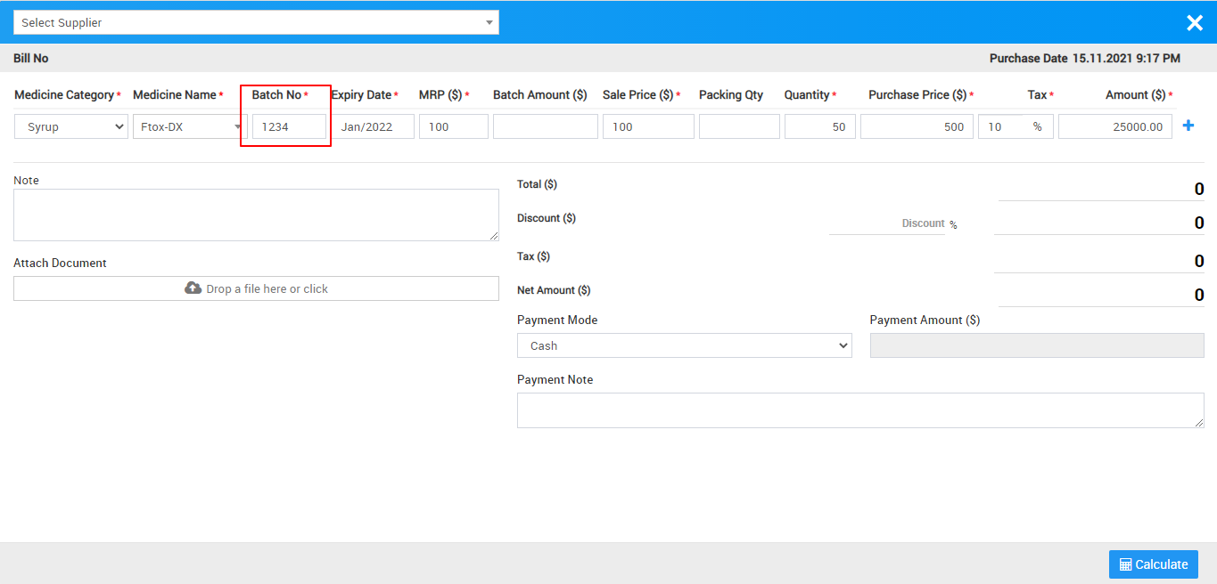Click the Batch No input field

[289, 127]
